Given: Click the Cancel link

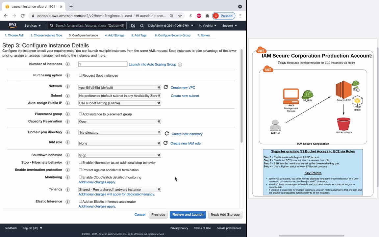Looking at the screenshot, I should 140,215.
